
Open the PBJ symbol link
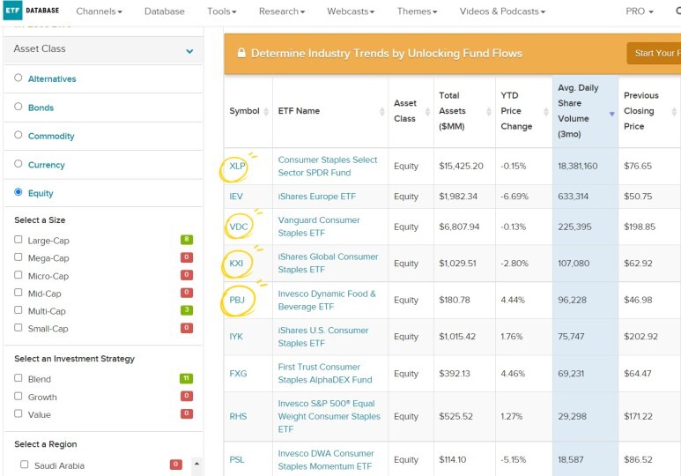pyautogui.click(x=237, y=300)
